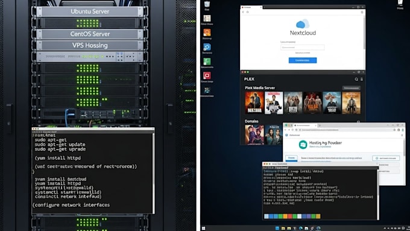Screen dimensions: 410x231
Task: Select the Nextcloud browser tab
Action: coord(251,7)
